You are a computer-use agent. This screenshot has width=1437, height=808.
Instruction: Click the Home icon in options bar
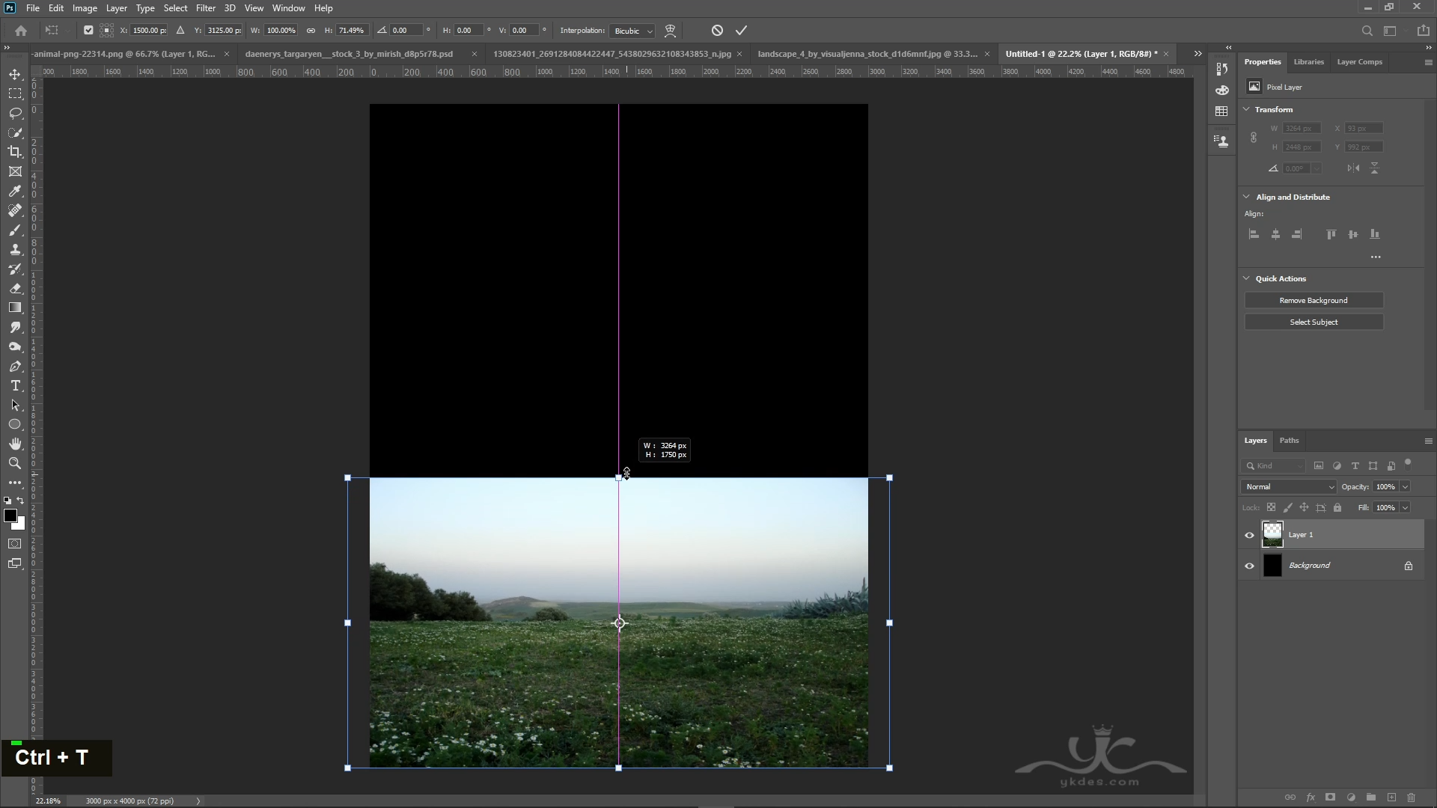[21, 31]
